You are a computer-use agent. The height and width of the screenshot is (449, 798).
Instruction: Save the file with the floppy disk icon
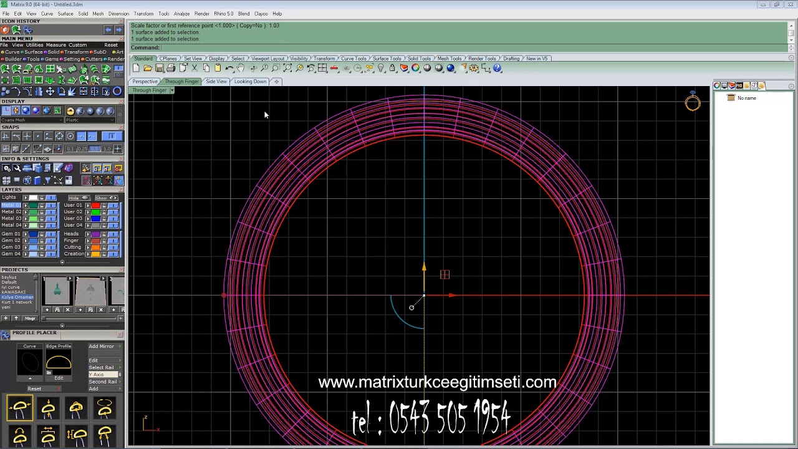click(160, 68)
